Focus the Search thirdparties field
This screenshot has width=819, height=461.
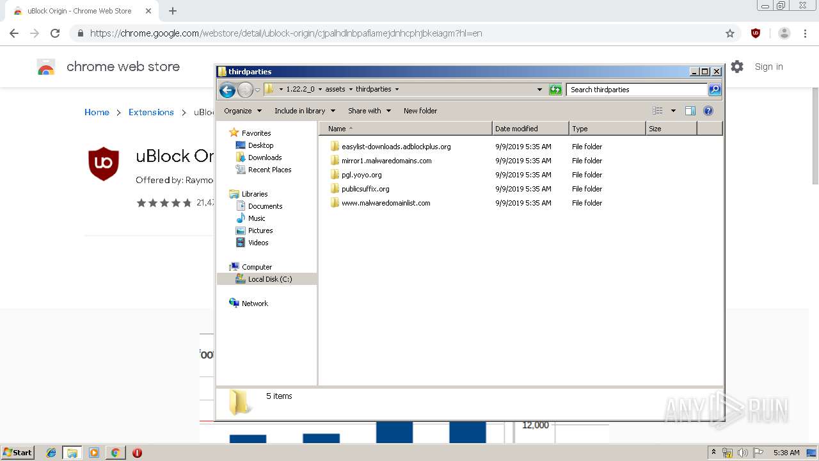(637, 90)
